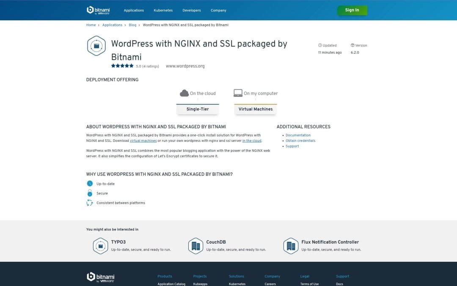This screenshot has width=457, height=286.
Task: Click the 11 minutes ago update time
Action: pos(330,53)
